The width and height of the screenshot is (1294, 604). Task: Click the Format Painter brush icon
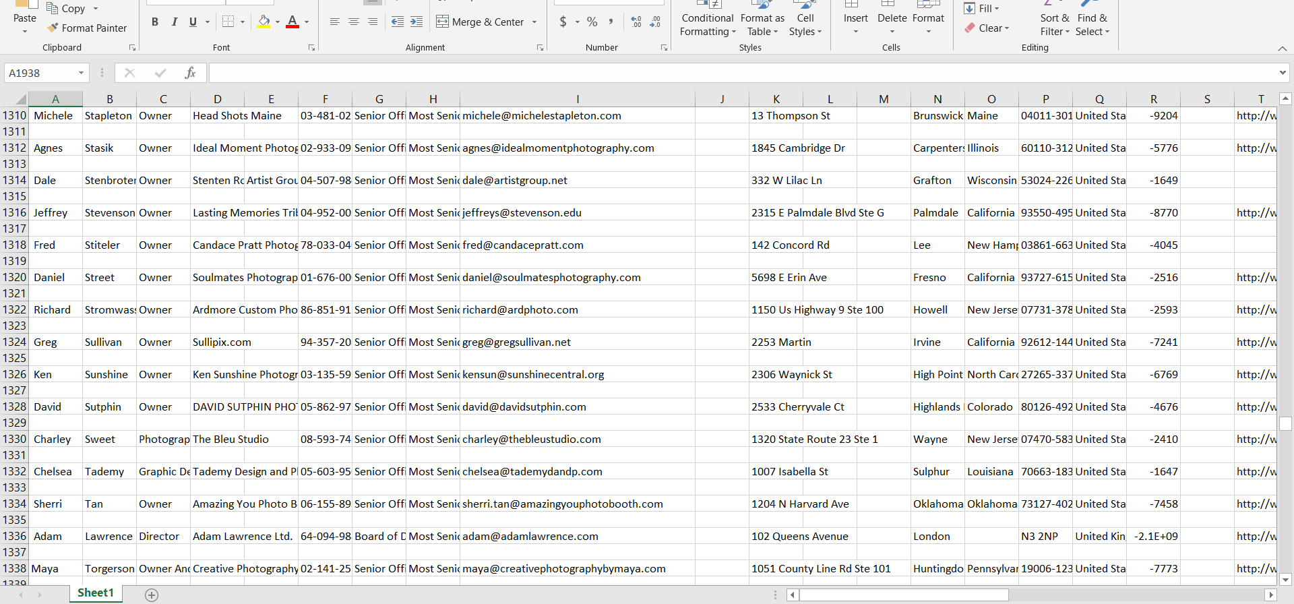pos(53,28)
